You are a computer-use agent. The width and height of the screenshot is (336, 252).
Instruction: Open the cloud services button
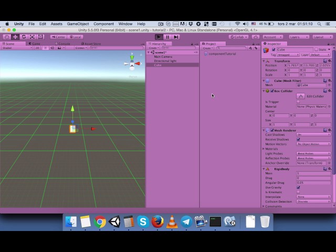[x=256, y=37]
